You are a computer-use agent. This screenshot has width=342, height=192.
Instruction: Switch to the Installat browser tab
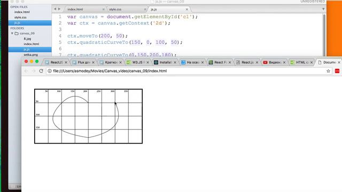click(165, 62)
